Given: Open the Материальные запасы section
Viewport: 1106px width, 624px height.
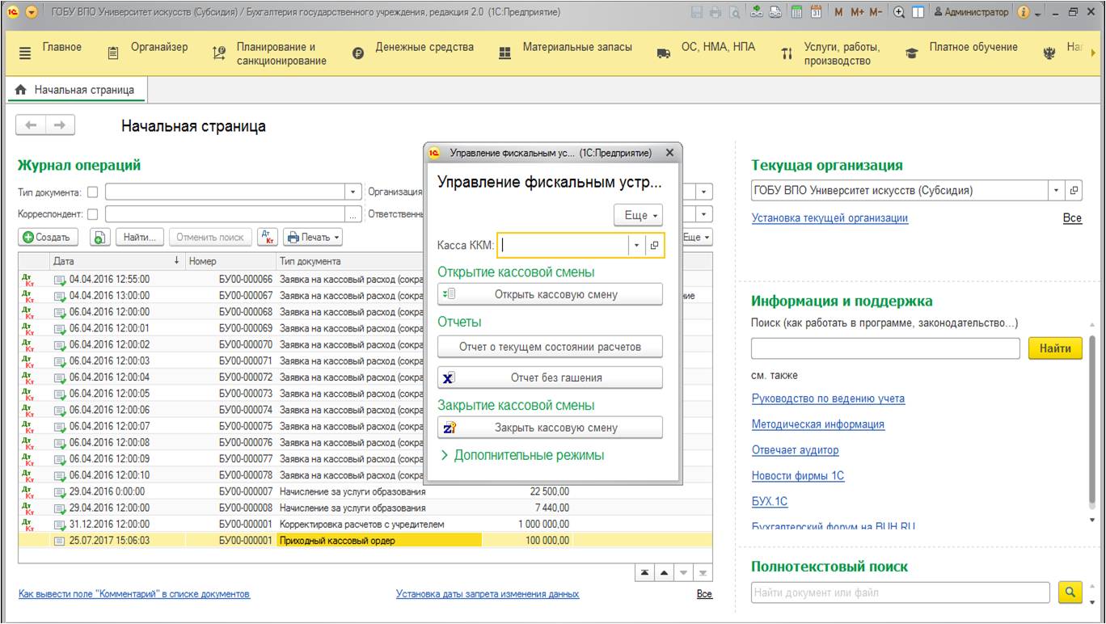Looking at the screenshot, I should pyautogui.click(x=577, y=48).
